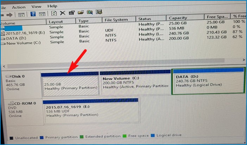Screen dimensions: 247x145
Task: Sort volumes by the Capacity column header
Action: point(178,18)
